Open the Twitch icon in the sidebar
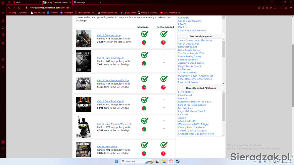The image size is (294, 165). [x=3, y=28]
